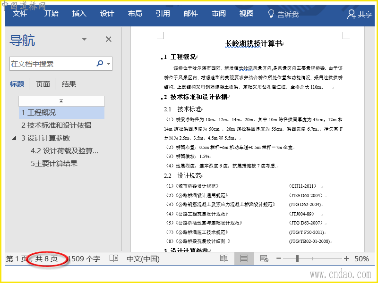
Task: Click the proofing errors book icon
Action: (113, 258)
